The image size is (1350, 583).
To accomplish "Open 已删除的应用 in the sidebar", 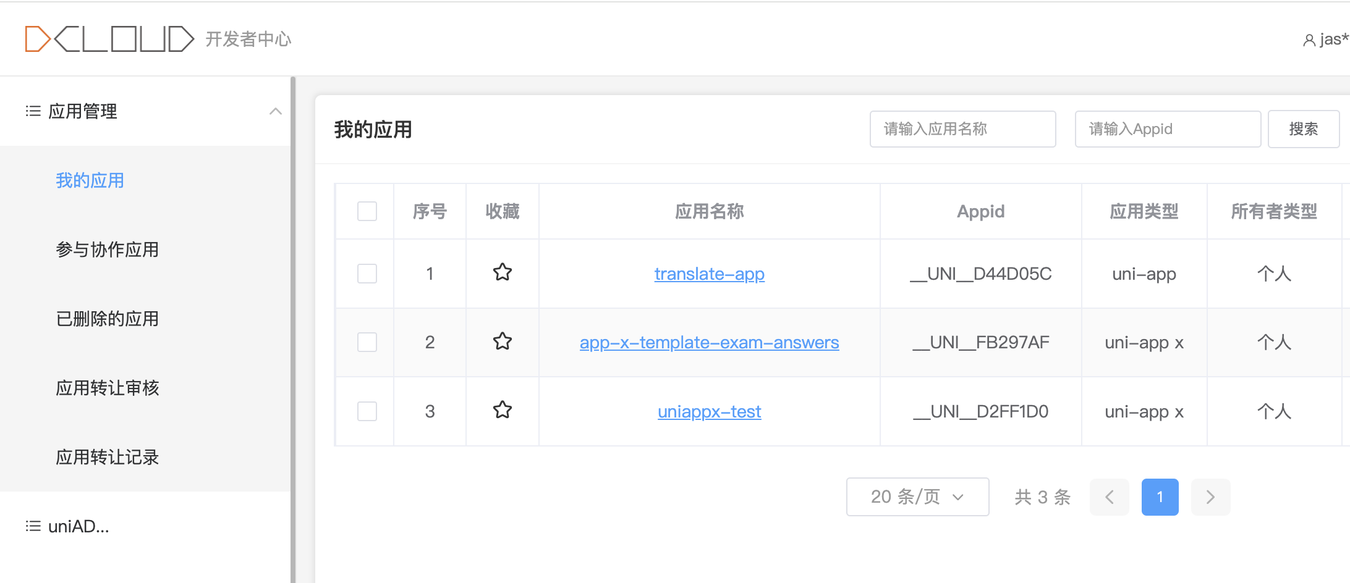I will tap(108, 319).
